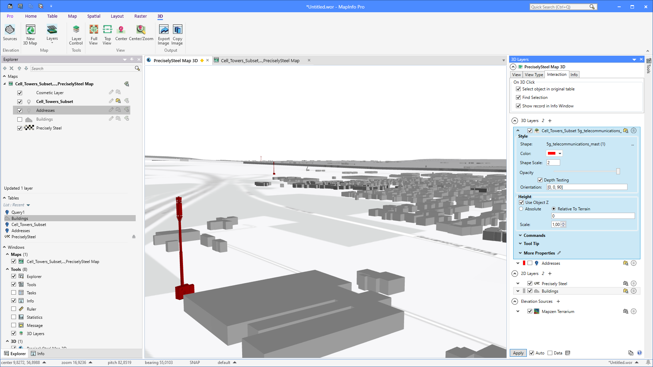Switch to the View Type tab

(x=534, y=75)
